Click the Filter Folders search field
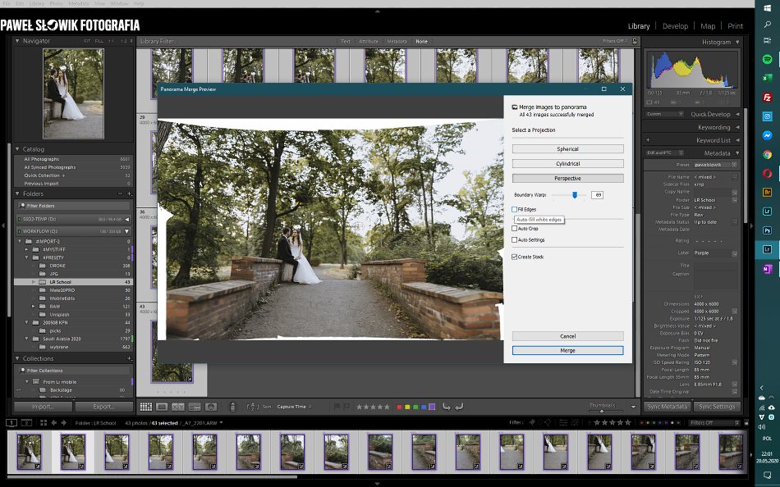 click(x=73, y=206)
